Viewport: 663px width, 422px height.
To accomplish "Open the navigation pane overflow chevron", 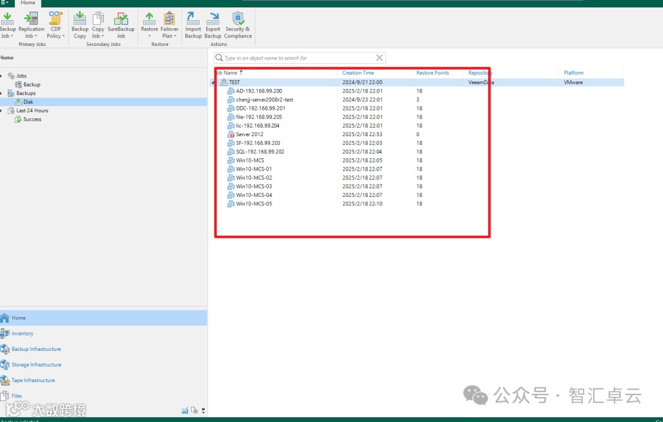I will pos(203,410).
